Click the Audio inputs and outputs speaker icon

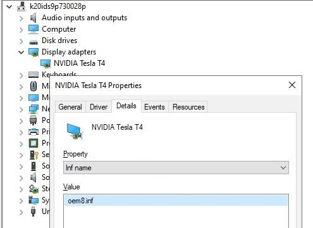pyautogui.click(x=34, y=18)
